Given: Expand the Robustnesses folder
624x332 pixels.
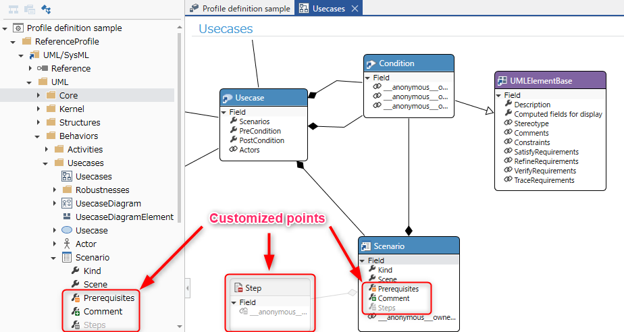Looking at the screenshot, I should [55, 190].
